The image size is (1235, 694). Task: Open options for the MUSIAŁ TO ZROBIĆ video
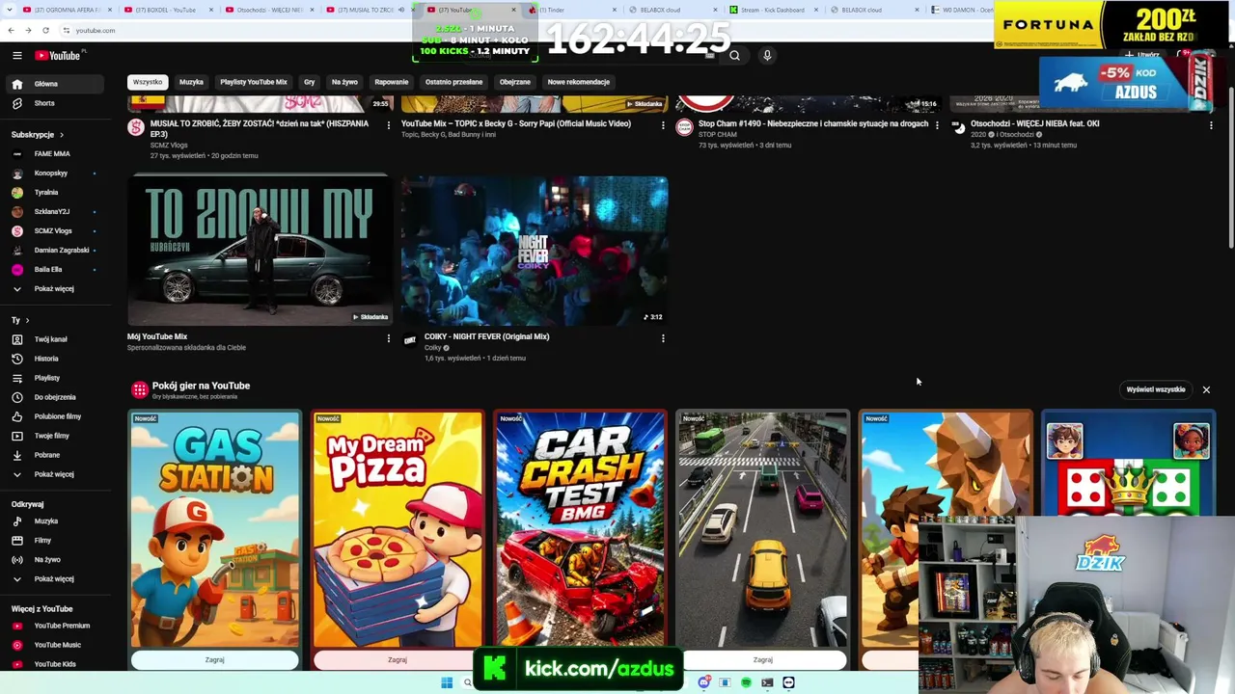tap(389, 124)
